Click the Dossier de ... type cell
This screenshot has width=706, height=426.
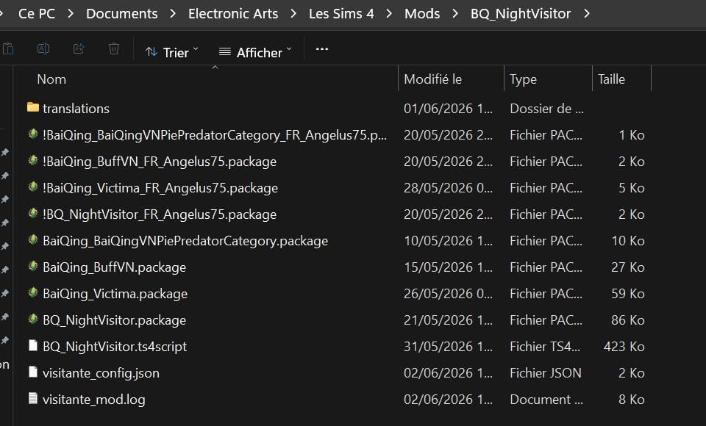546,109
